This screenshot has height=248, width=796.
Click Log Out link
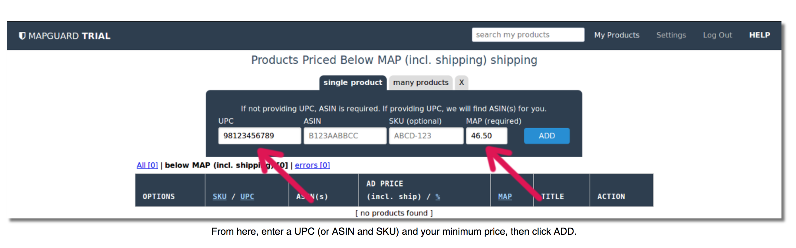tap(717, 35)
